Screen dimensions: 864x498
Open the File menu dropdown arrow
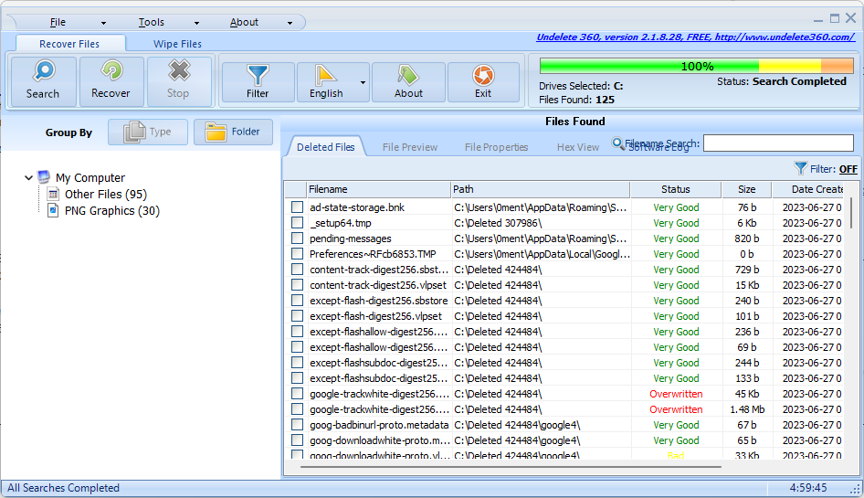103,23
